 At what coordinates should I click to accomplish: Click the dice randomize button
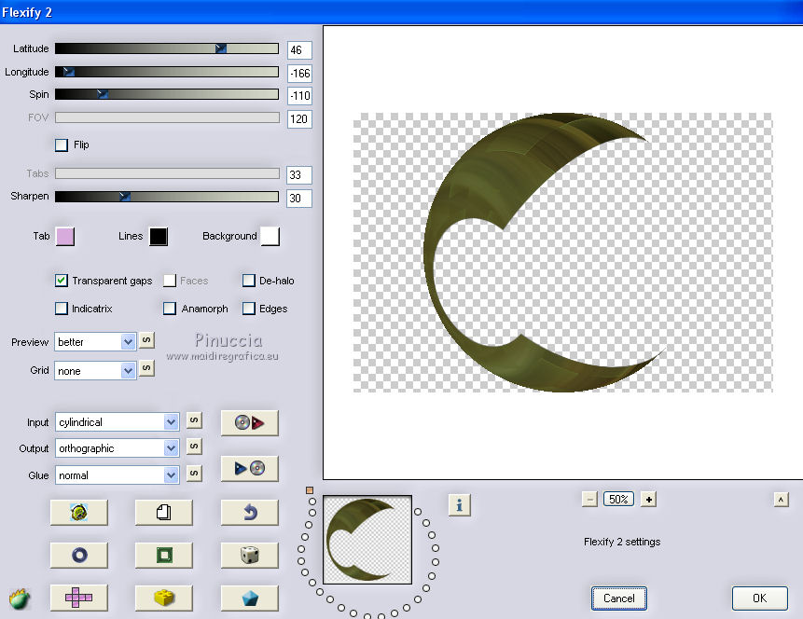pyautogui.click(x=249, y=555)
